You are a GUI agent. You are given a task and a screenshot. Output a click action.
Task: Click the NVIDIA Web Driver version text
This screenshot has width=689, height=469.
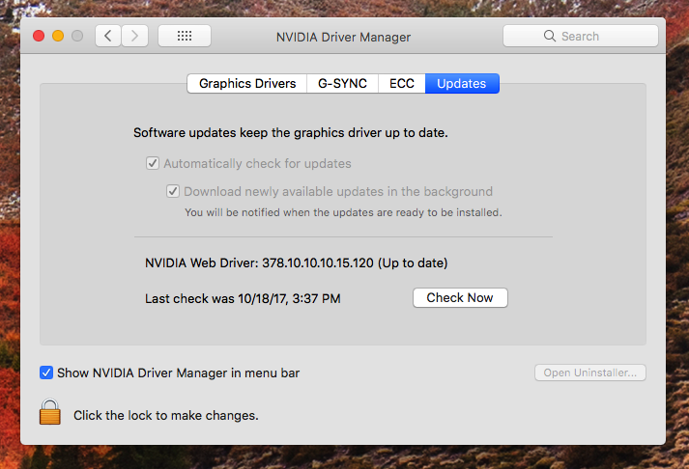(x=296, y=263)
